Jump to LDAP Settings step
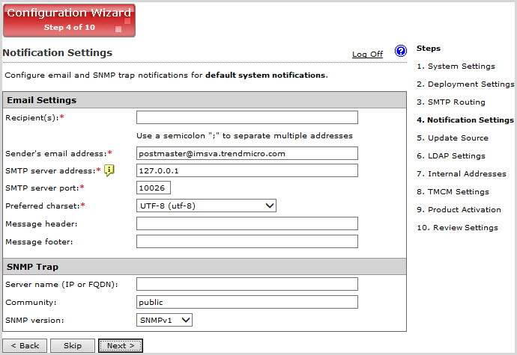517x355 pixels. 456,156
